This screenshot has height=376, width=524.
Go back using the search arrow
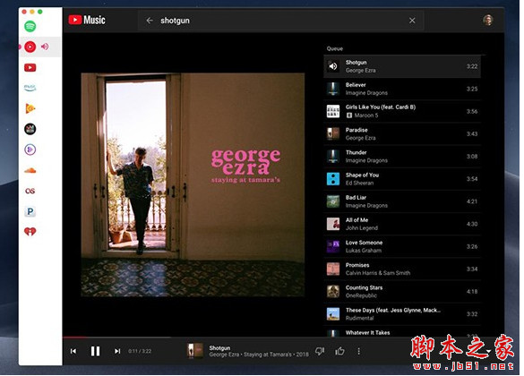(150, 21)
